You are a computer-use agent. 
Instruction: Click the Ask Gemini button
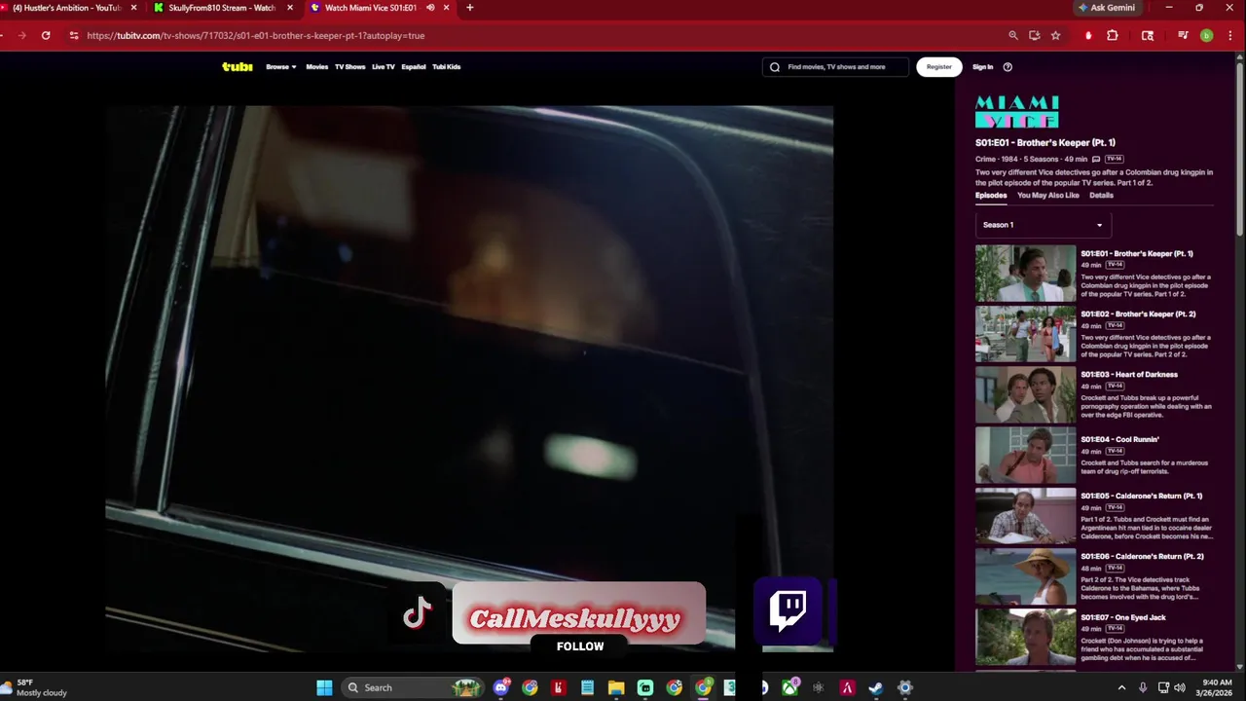[1106, 8]
